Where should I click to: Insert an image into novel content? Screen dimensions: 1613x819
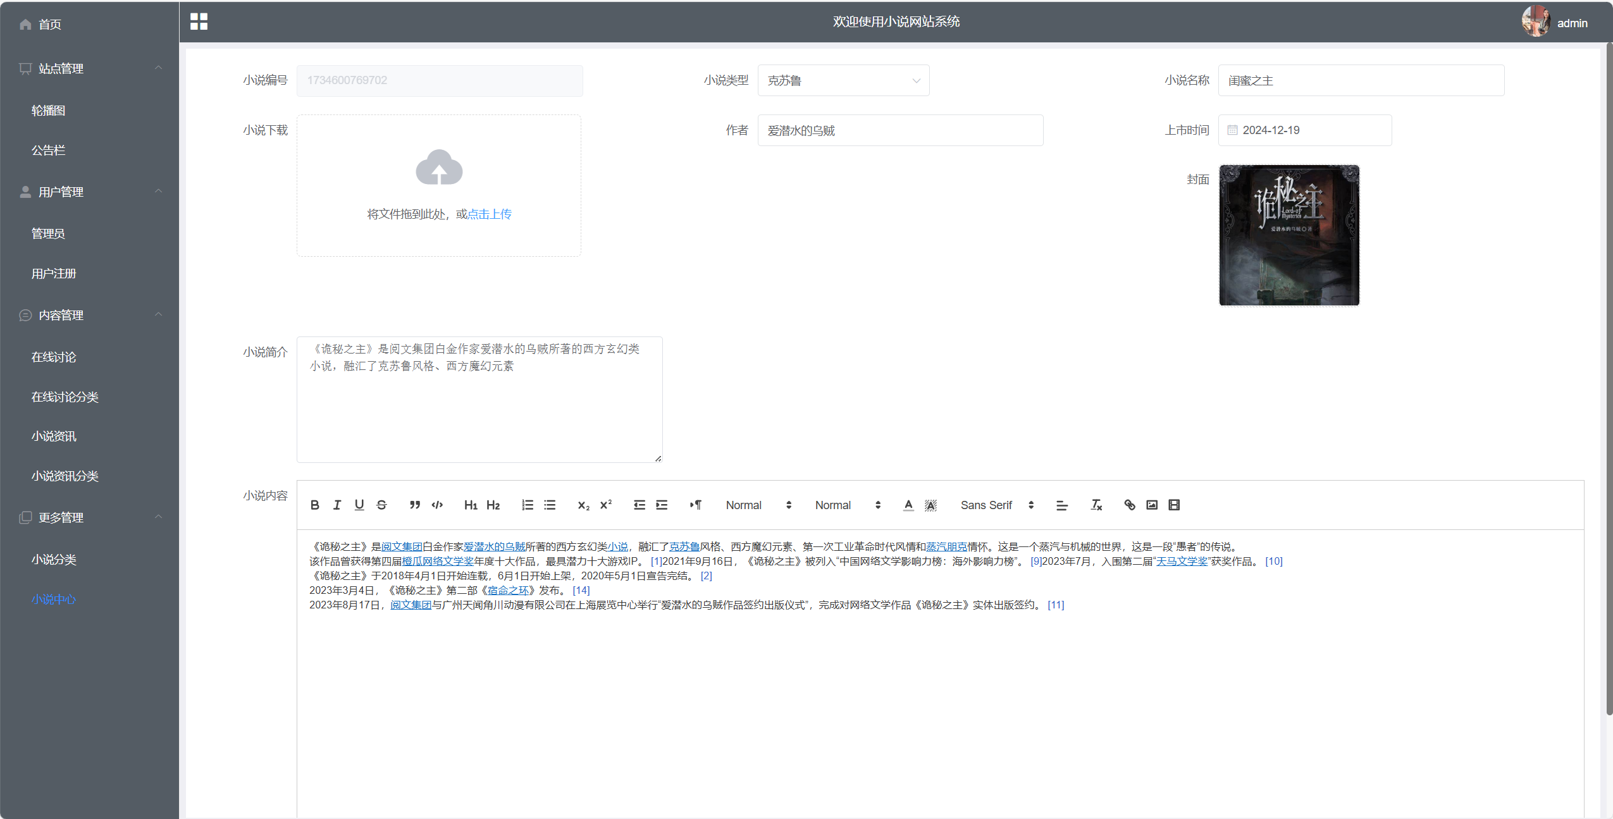[1151, 505]
